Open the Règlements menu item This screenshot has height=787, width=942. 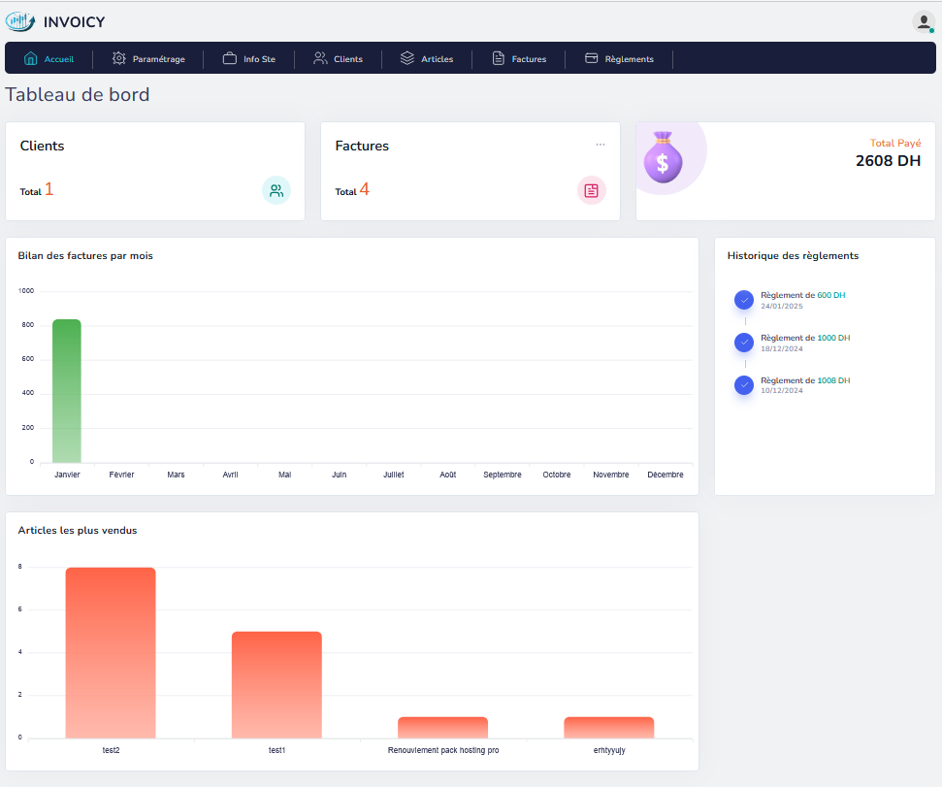pyautogui.click(x=619, y=59)
